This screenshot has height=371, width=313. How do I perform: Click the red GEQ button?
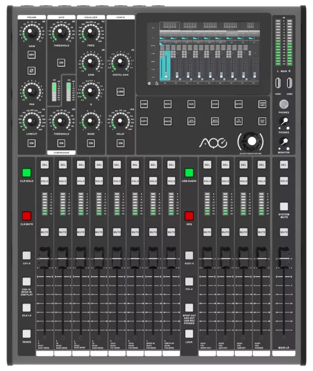pos(189,216)
